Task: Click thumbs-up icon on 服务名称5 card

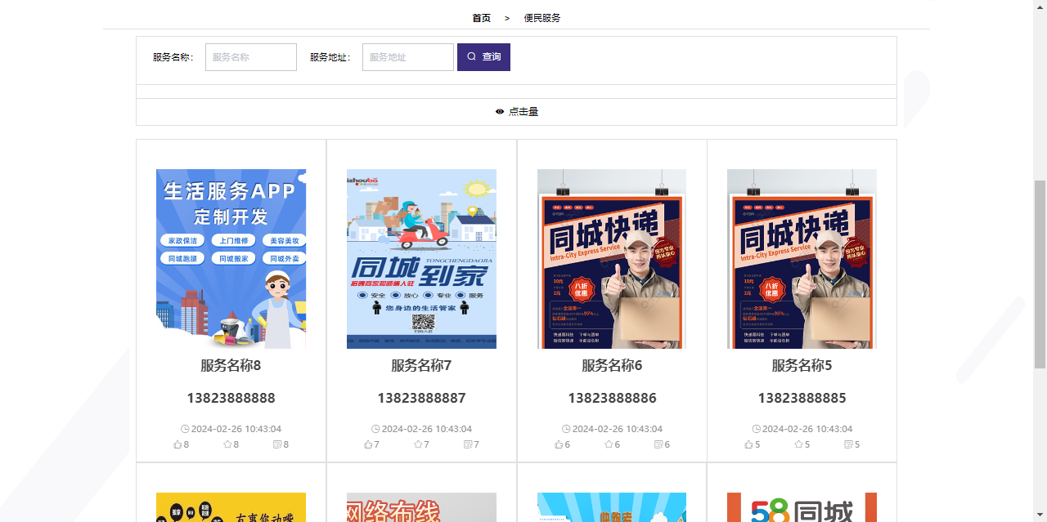Action: coord(748,444)
